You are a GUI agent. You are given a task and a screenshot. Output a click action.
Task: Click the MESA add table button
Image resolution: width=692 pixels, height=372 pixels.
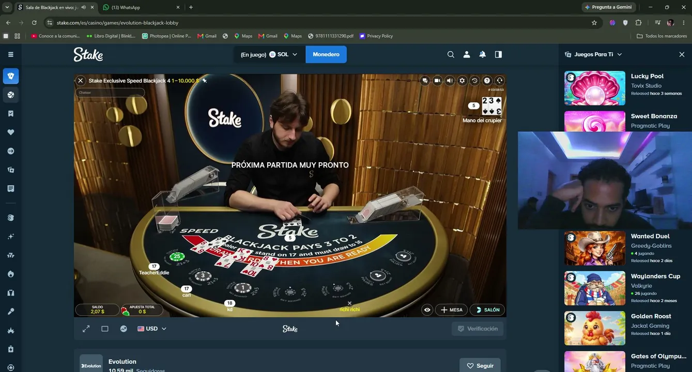point(451,310)
